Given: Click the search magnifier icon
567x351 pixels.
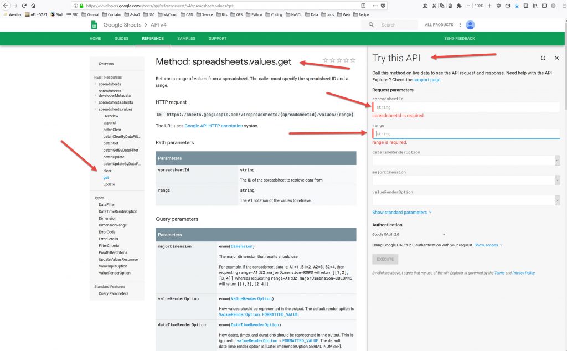Looking at the screenshot, I should (371, 25).
